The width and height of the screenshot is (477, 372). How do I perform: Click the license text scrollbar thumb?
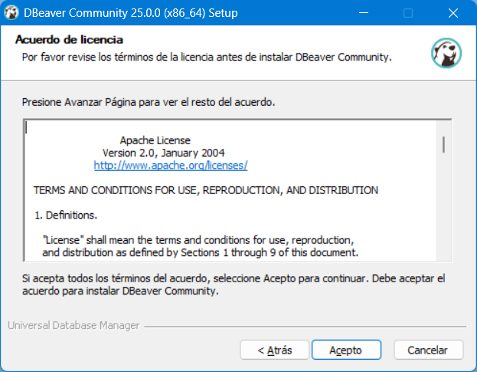pos(443,144)
